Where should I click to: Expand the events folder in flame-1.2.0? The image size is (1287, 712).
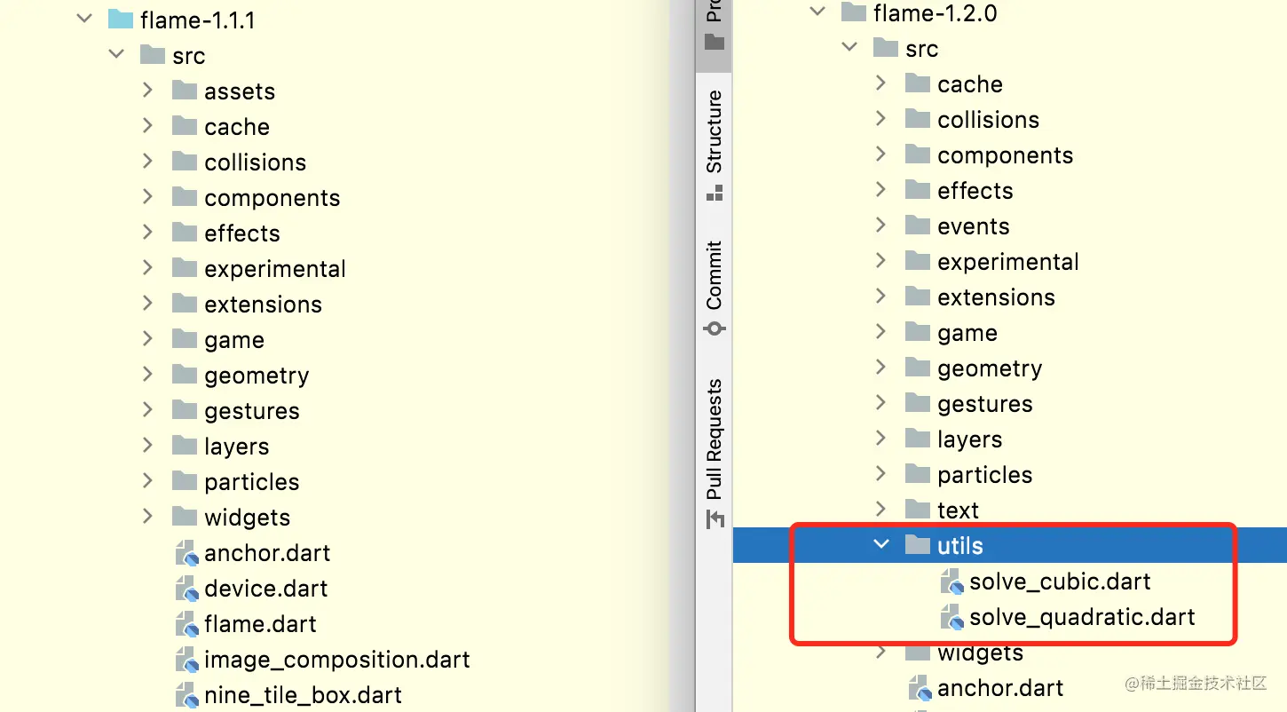(880, 225)
